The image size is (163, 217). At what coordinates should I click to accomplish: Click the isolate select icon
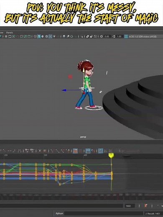click(82, 36)
